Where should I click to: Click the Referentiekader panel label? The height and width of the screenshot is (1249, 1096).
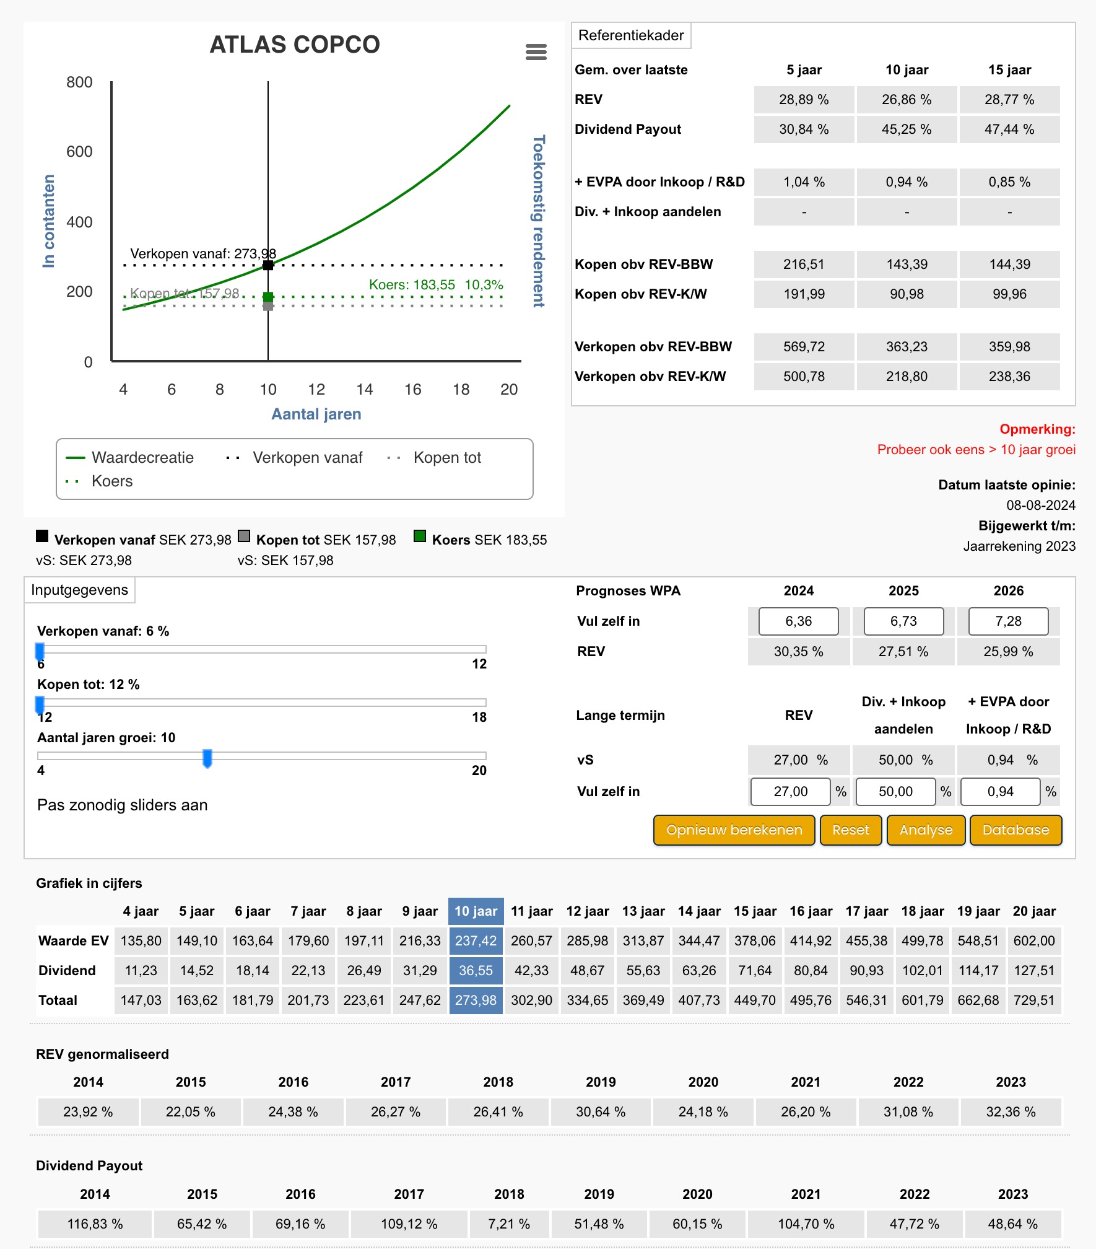click(631, 35)
